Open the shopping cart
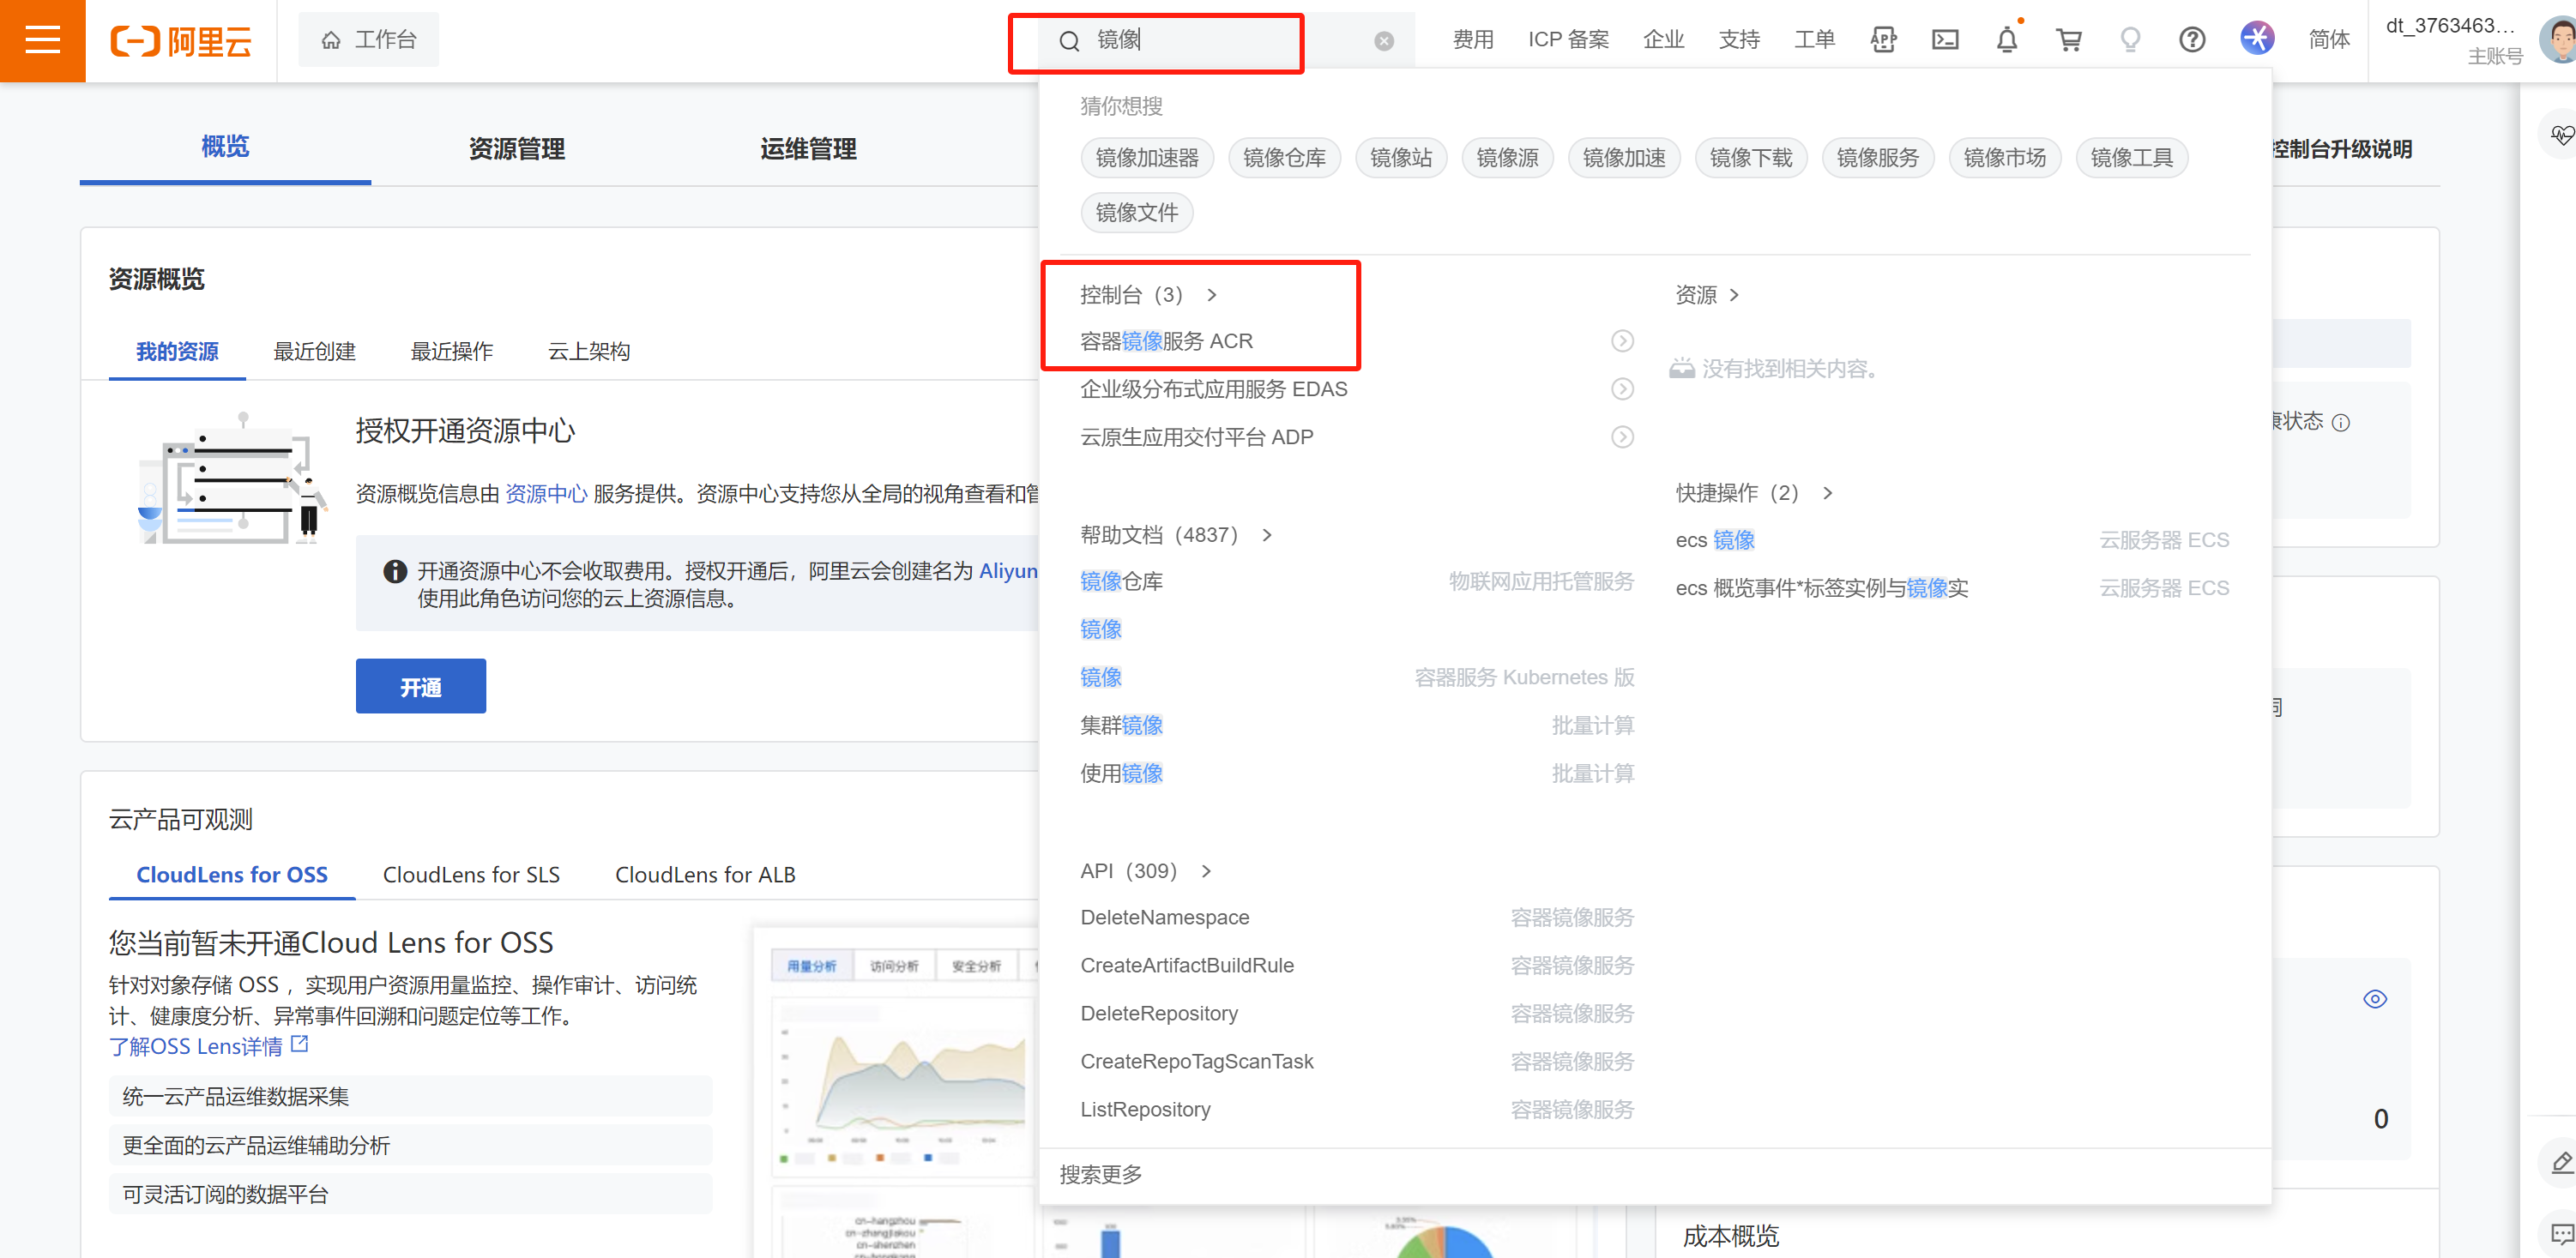 pos(2068,40)
